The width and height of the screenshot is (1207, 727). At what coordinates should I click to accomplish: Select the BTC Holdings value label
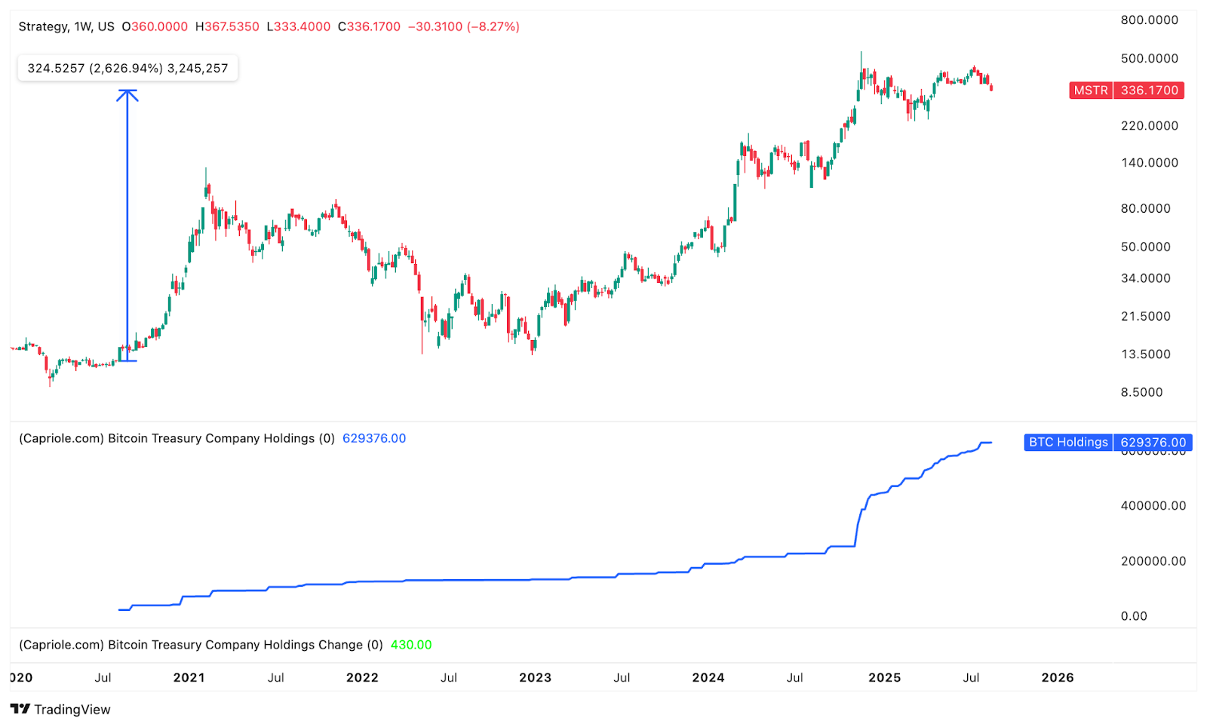point(1106,443)
